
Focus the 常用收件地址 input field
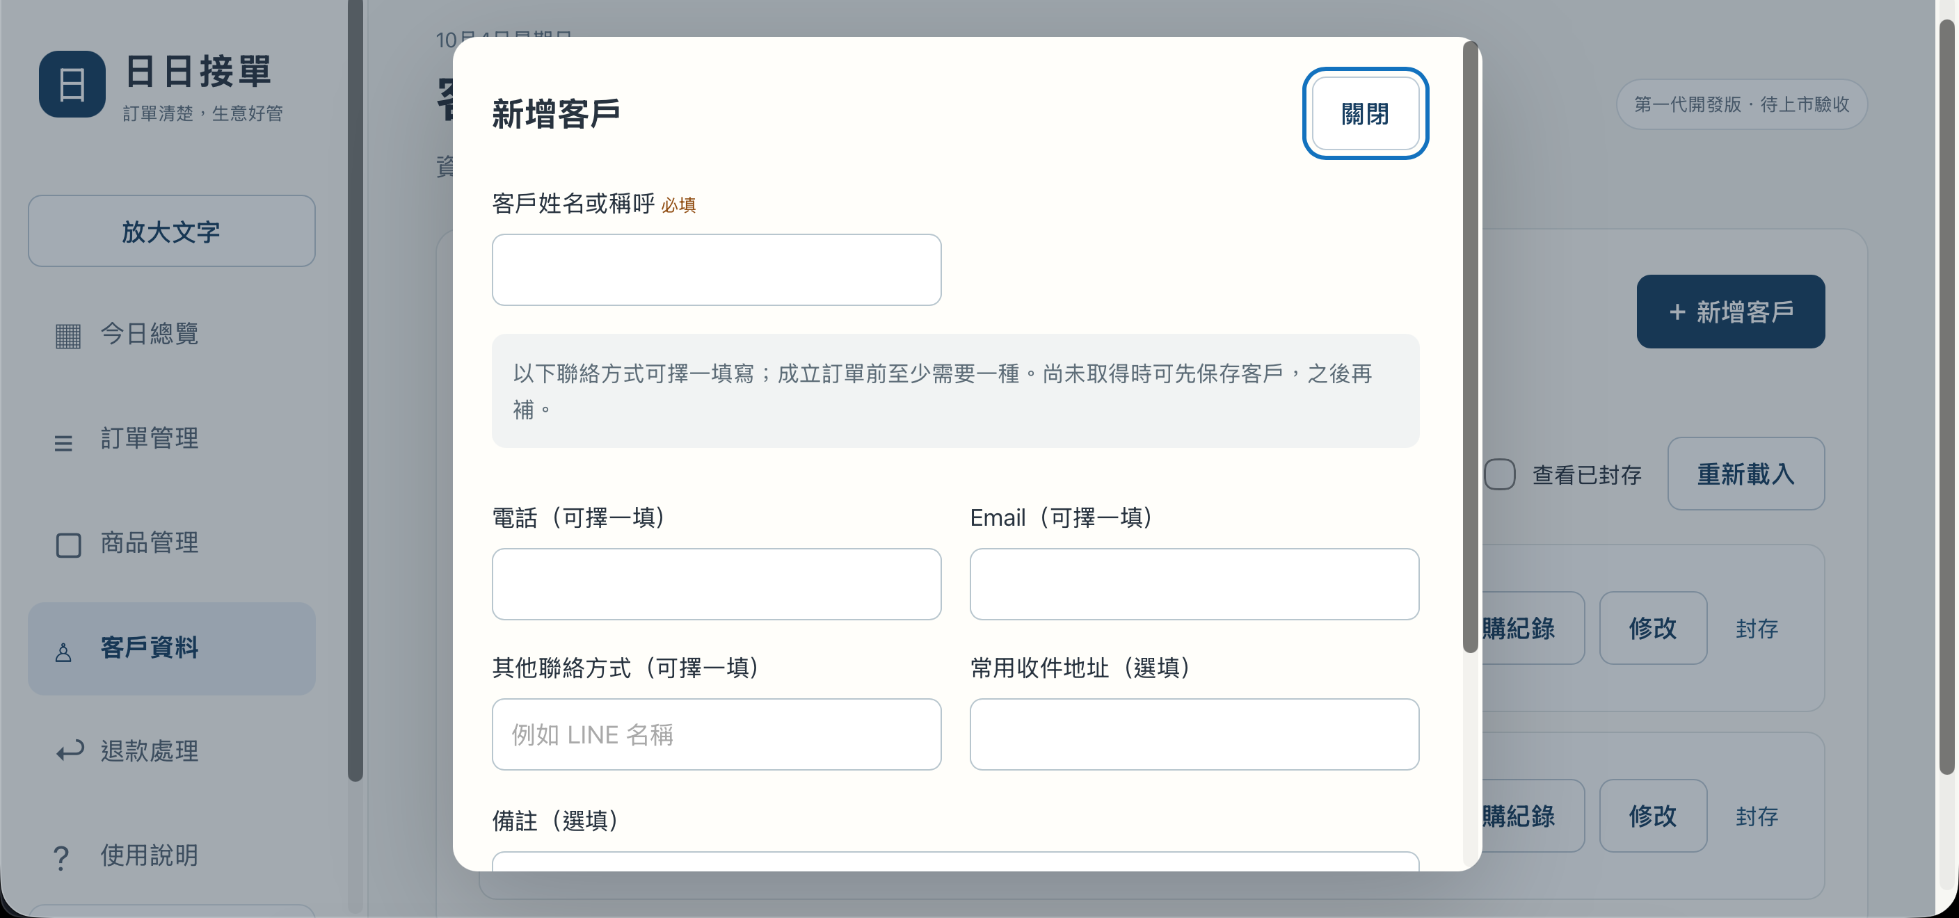pyautogui.click(x=1194, y=734)
